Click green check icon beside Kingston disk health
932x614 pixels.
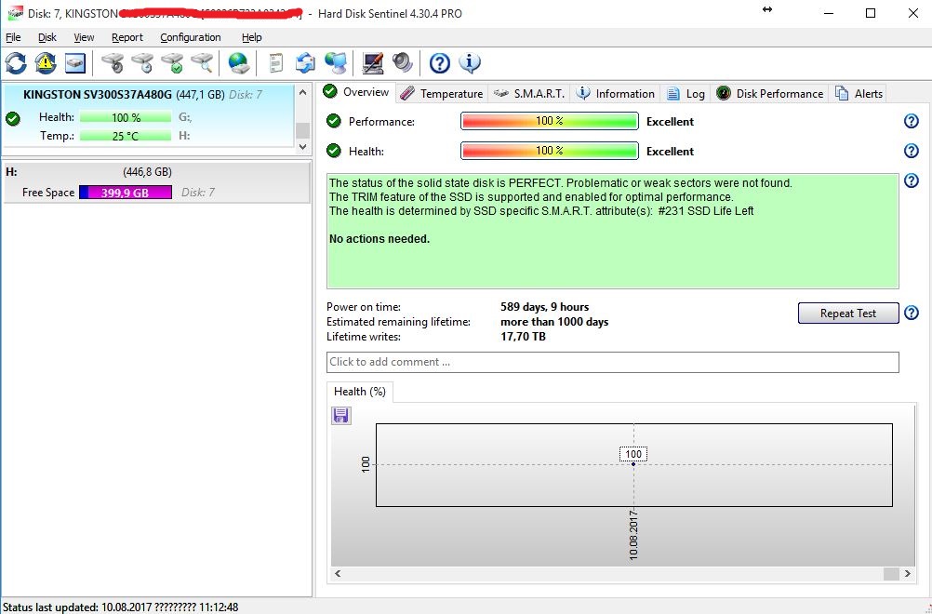coord(12,118)
